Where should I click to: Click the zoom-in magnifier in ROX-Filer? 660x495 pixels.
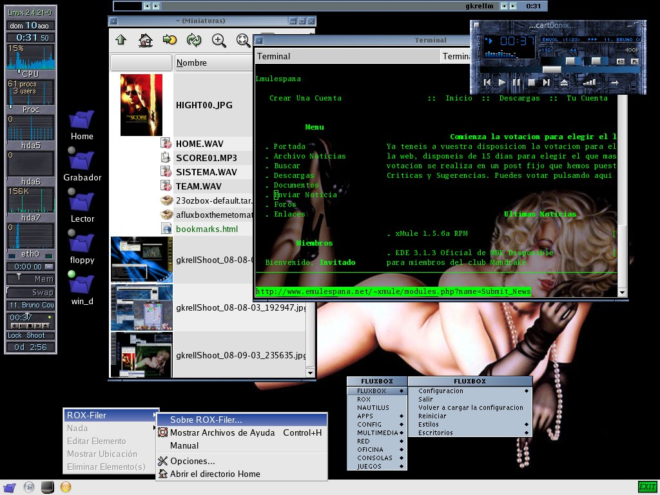219,41
